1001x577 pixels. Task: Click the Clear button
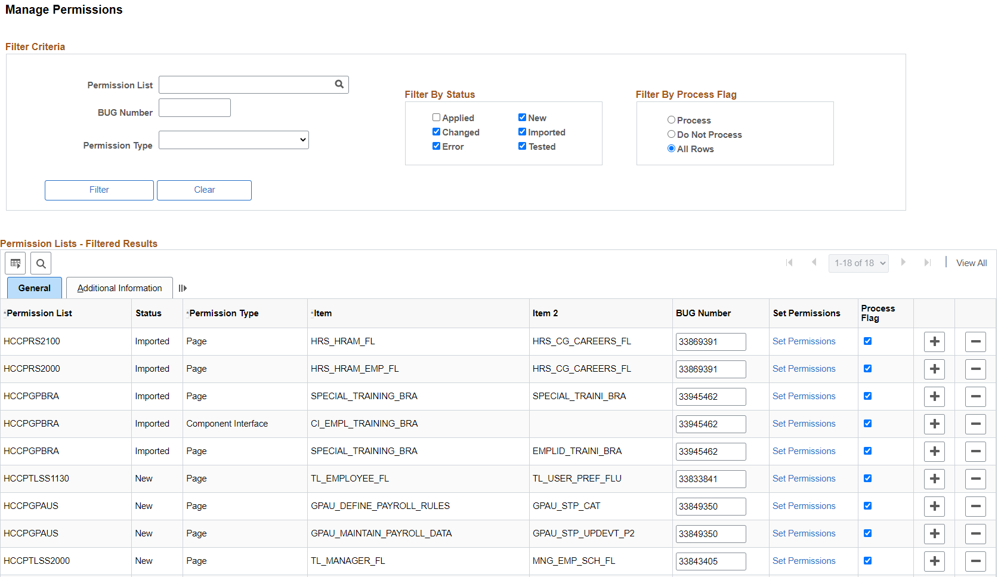(x=204, y=190)
